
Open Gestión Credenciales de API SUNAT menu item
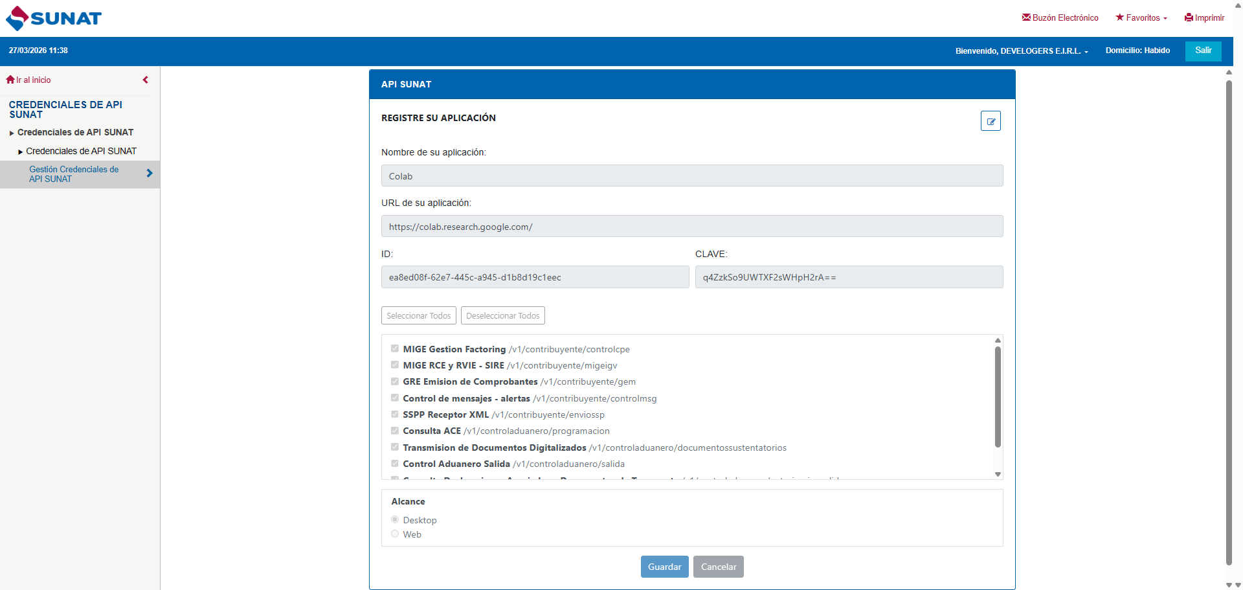[74, 174]
